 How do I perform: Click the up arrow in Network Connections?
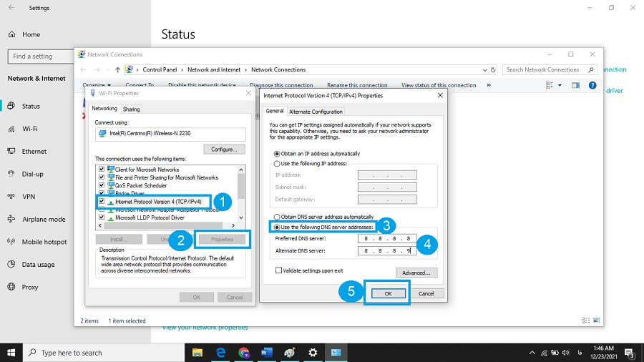pos(117,70)
